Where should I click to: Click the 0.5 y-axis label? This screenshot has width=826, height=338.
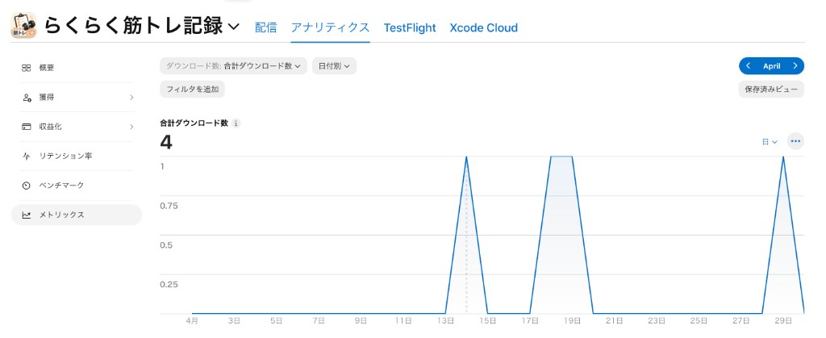[x=166, y=244]
